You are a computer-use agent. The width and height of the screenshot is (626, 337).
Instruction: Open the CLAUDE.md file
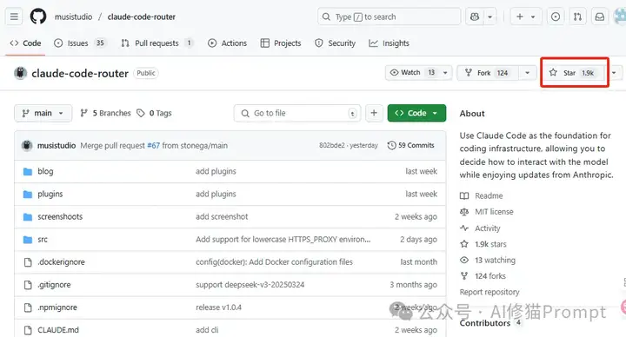click(58, 330)
